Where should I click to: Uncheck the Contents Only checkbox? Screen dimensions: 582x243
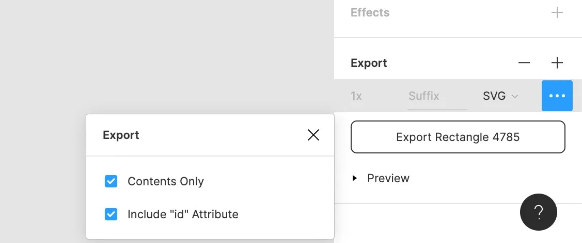click(111, 181)
